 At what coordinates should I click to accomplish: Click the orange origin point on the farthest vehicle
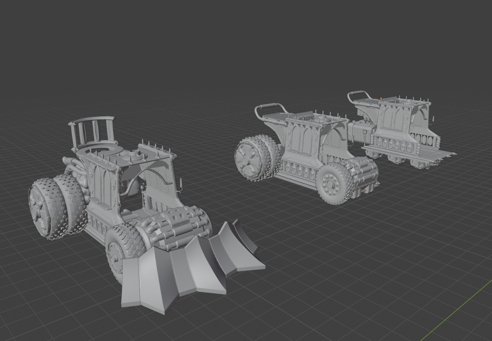(381, 98)
